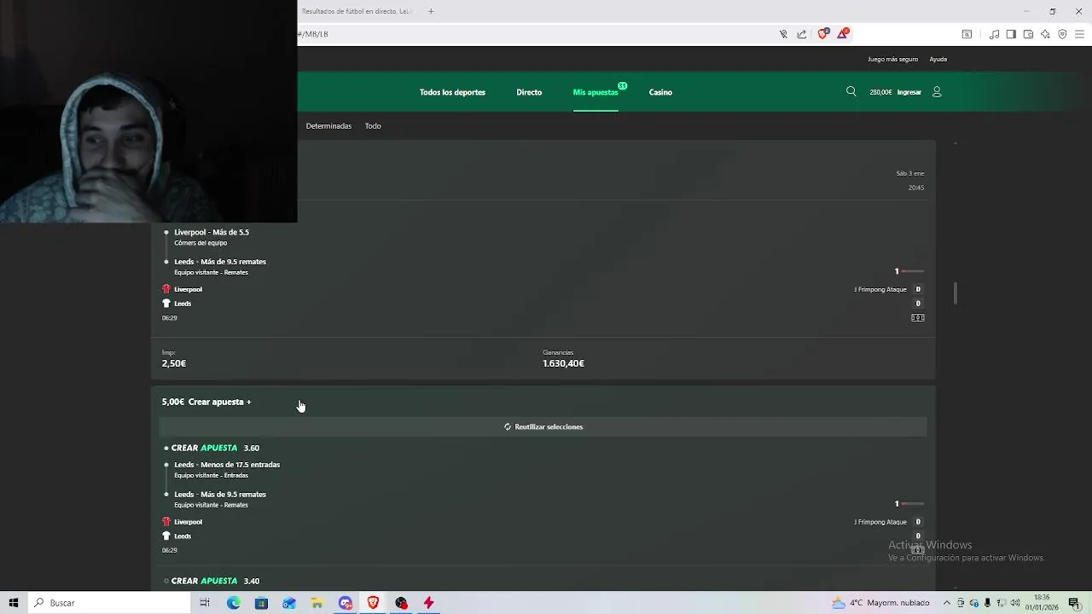Open Juego más seguro link
Viewport: 1092px width, 614px height.
892,60
